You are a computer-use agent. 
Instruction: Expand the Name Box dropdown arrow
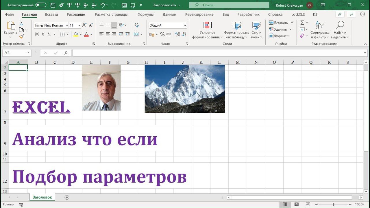coord(28,53)
